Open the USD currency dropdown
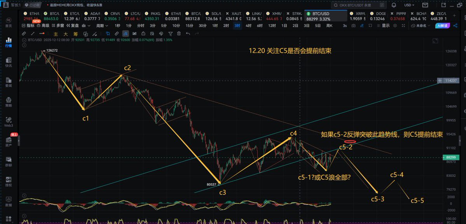 pyautogui.click(x=410, y=5)
